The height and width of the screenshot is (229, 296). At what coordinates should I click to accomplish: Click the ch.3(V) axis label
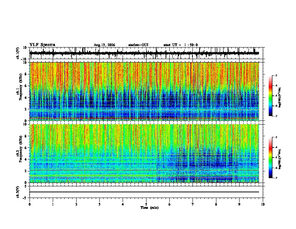pyautogui.click(x=18, y=192)
